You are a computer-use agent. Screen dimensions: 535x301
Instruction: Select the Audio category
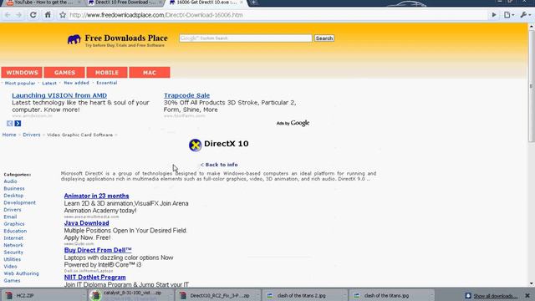(10, 181)
